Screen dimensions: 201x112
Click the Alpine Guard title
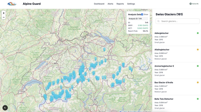pos(32,4)
